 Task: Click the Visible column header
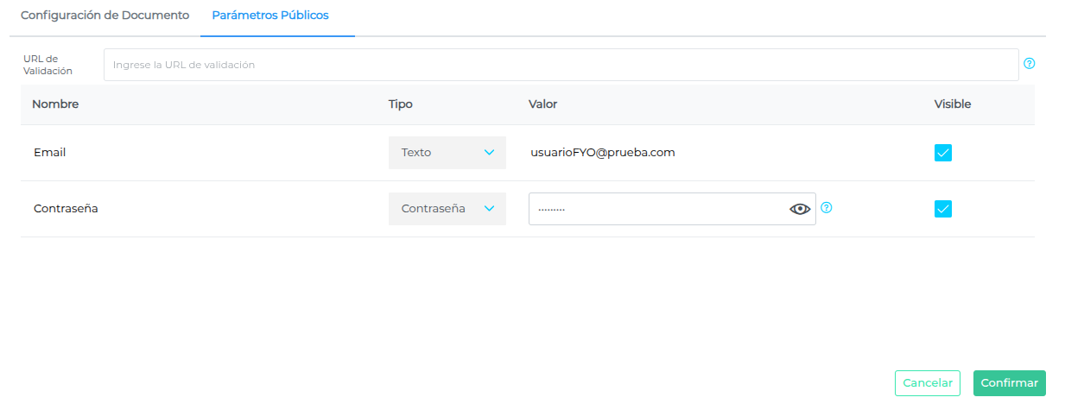(x=952, y=104)
